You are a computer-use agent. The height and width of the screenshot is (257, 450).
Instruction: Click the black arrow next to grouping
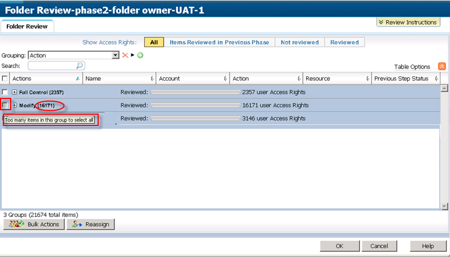tap(133, 55)
